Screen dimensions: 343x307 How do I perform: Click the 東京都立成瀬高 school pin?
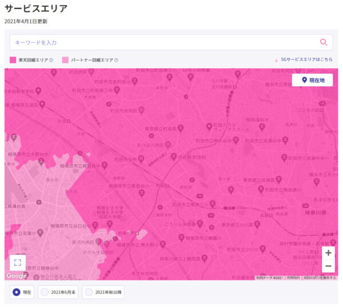pos(278,180)
